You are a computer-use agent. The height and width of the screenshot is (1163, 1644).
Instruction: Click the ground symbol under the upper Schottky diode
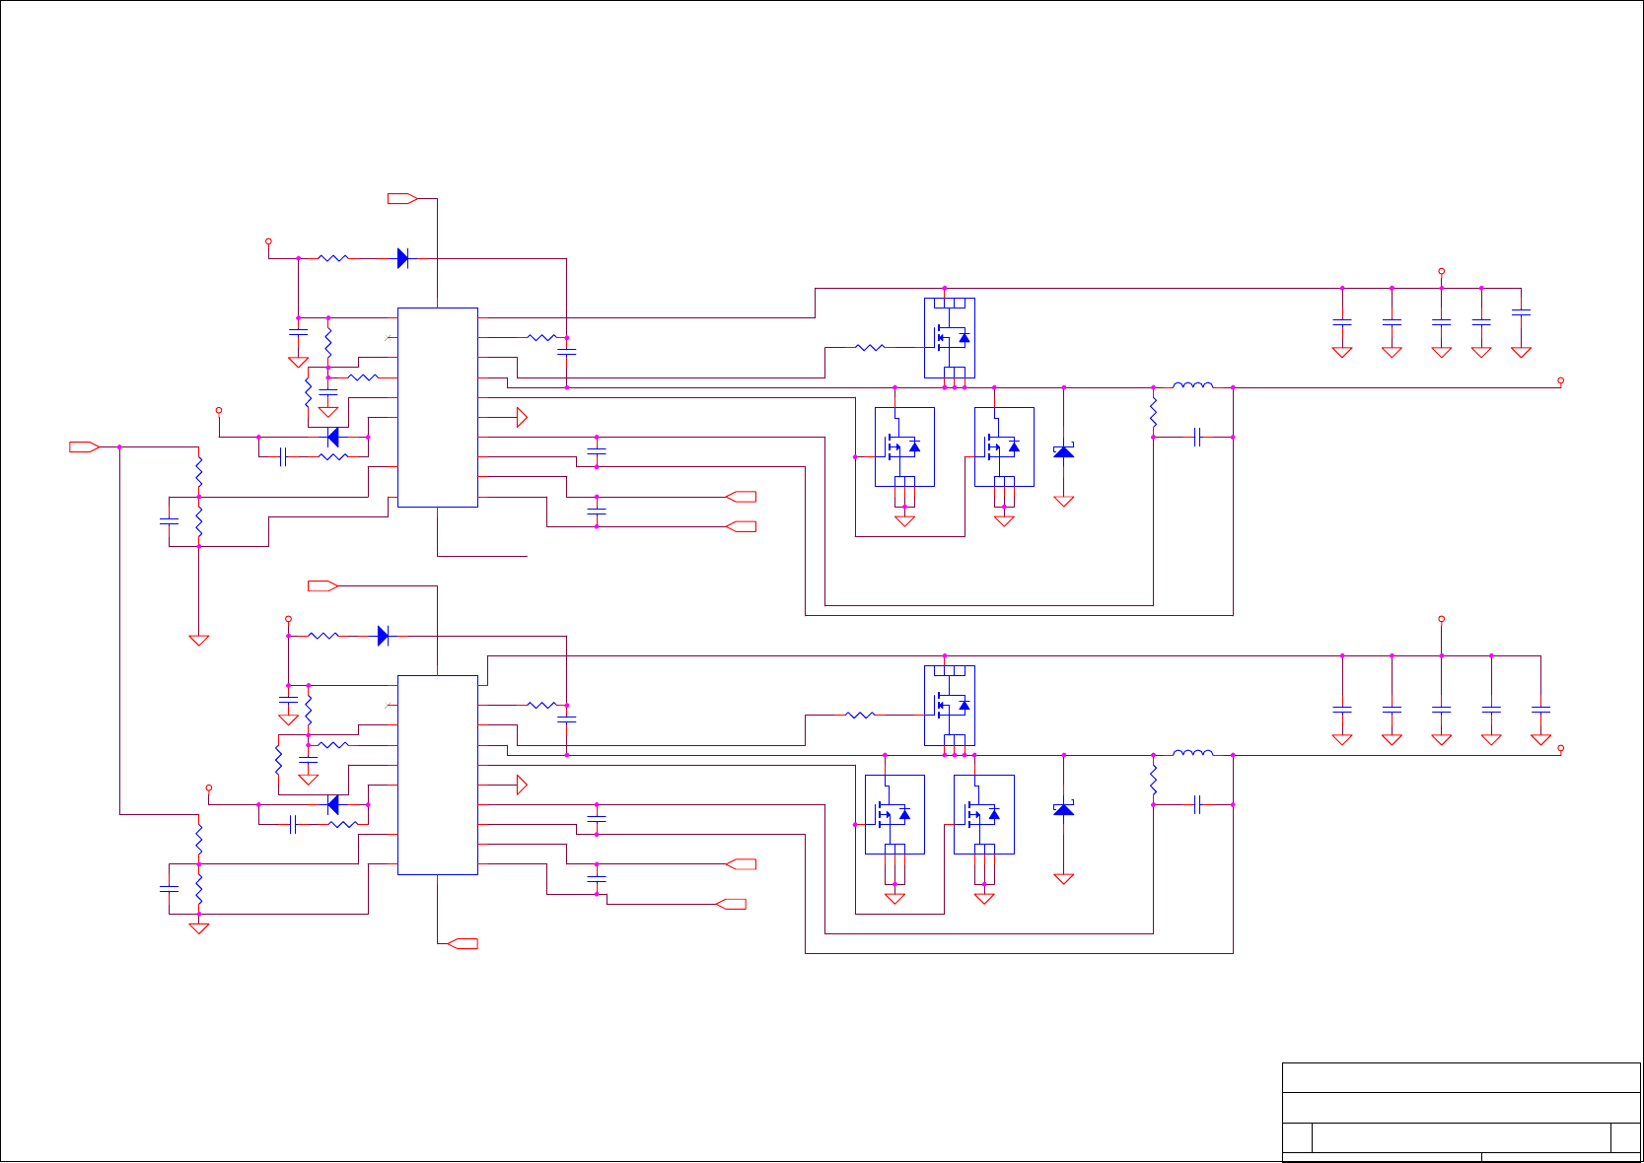pyautogui.click(x=1064, y=501)
